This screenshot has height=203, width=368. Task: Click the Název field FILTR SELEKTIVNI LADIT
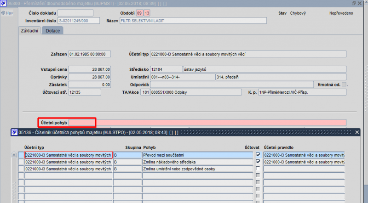193,21
